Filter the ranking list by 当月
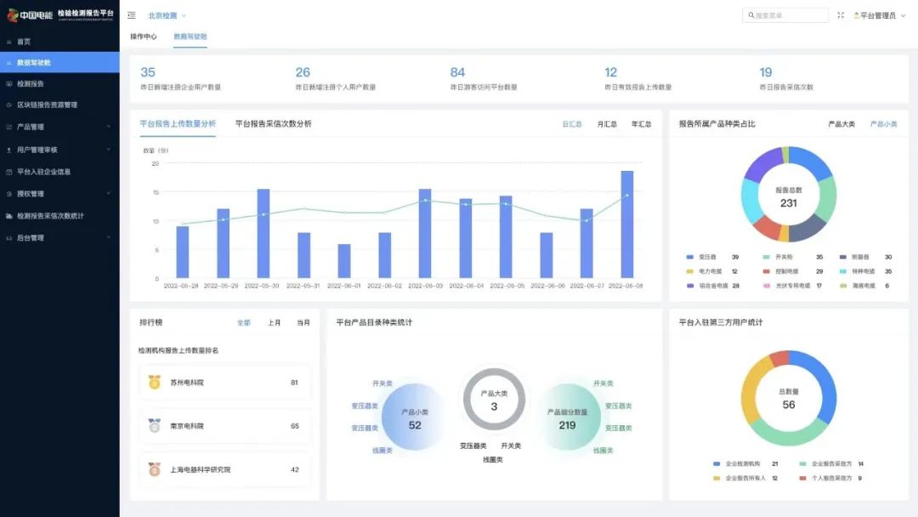The height and width of the screenshot is (517, 918). (303, 323)
